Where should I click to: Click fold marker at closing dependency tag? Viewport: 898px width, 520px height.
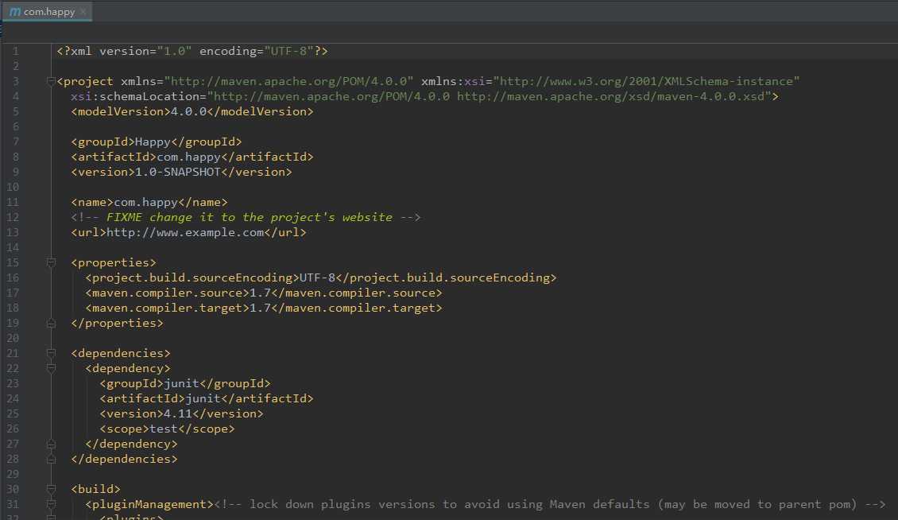pyautogui.click(x=51, y=444)
